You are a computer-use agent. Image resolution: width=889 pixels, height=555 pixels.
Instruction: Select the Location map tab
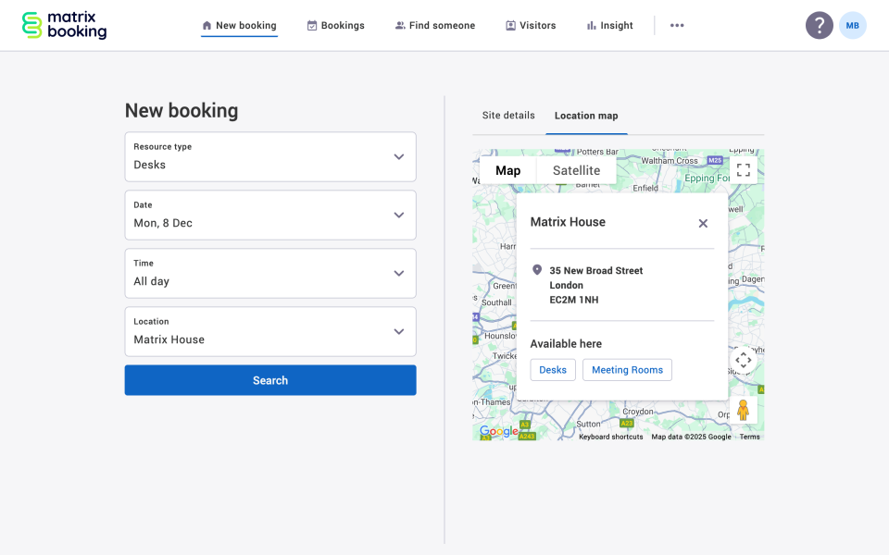coord(586,115)
